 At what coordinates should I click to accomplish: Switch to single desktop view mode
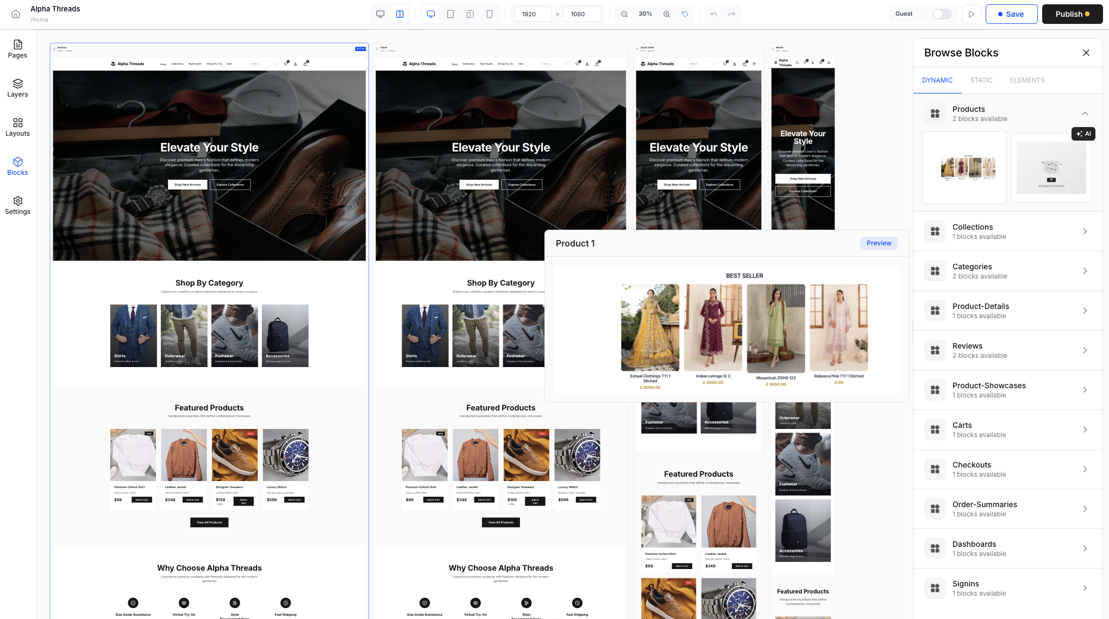coord(380,14)
